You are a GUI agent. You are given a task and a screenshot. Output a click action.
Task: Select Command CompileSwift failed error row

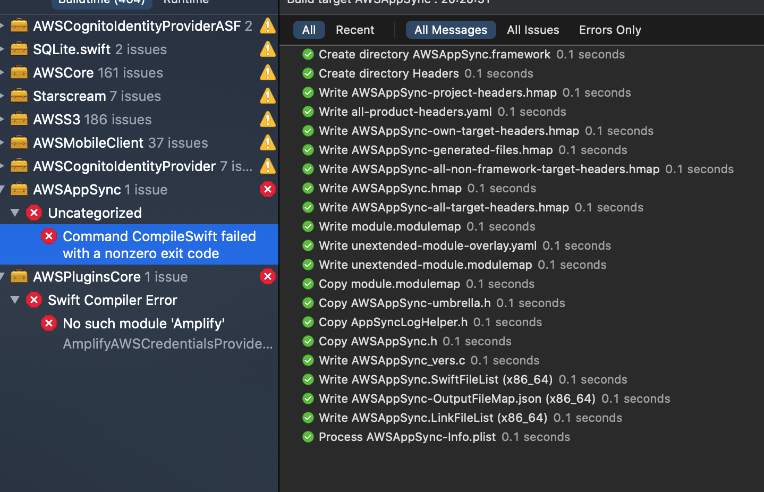pos(139,244)
